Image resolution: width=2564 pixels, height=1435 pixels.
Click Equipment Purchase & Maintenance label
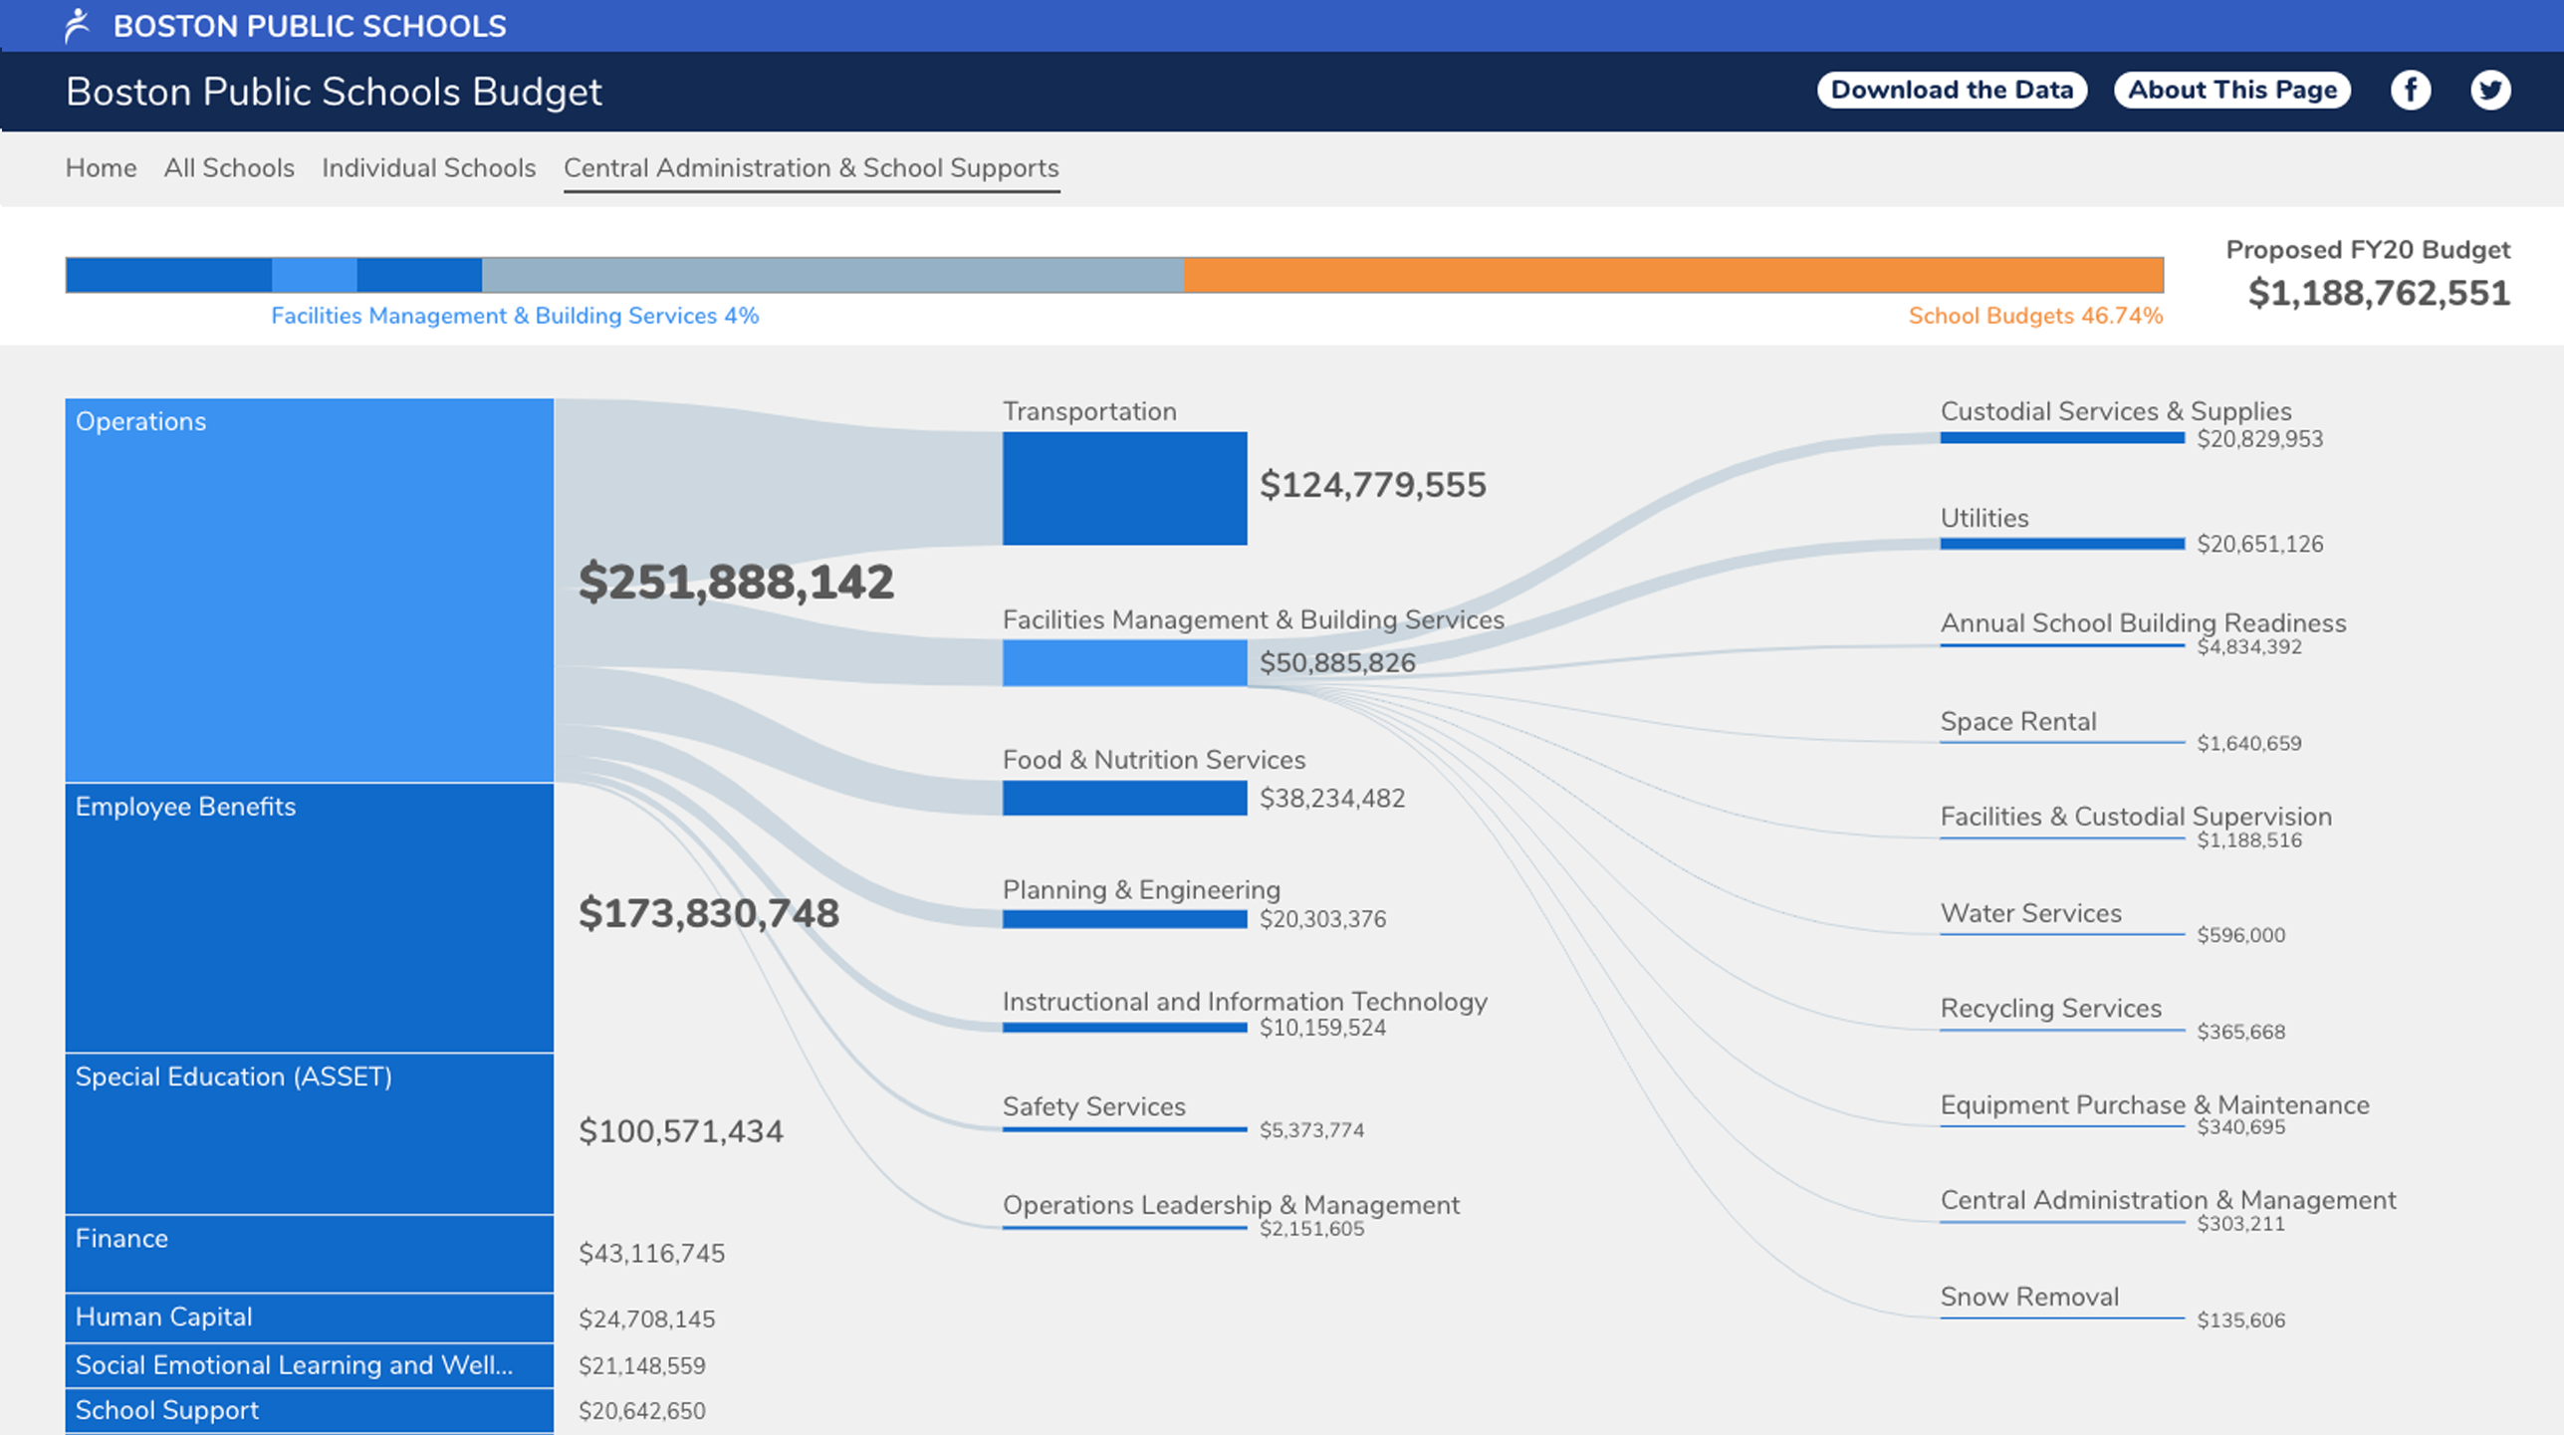(2154, 1105)
